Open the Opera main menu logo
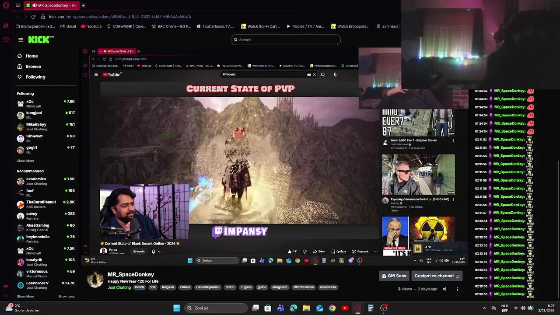Image resolution: width=560 pixels, height=315 pixels. [x=6, y=6]
